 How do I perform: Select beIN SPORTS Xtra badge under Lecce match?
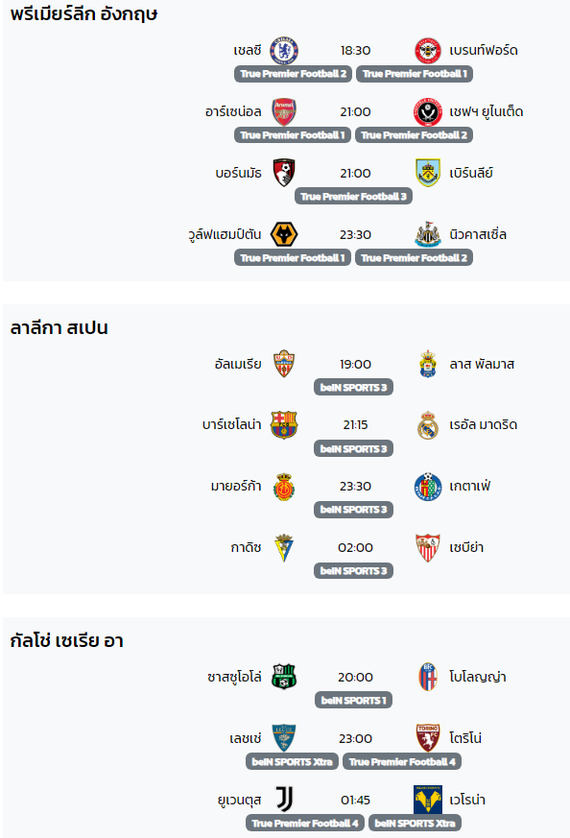(293, 761)
